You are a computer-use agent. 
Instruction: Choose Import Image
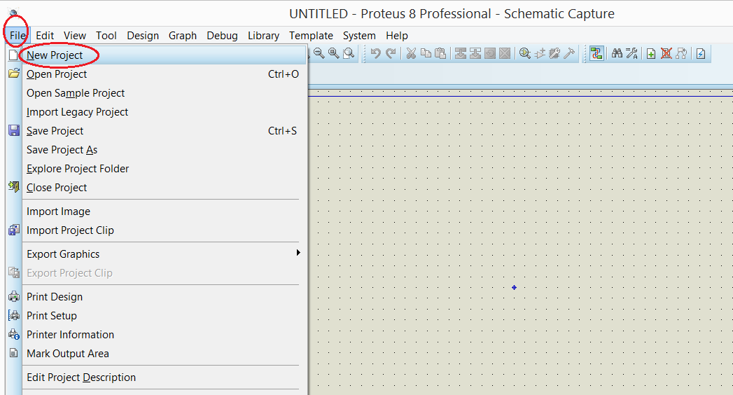(157, 212)
